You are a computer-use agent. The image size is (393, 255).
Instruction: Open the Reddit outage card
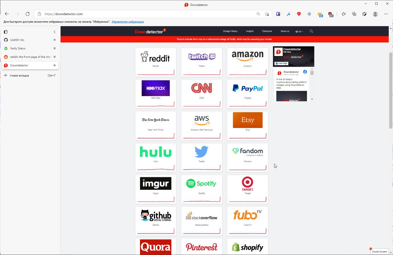pyautogui.click(x=156, y=62)
